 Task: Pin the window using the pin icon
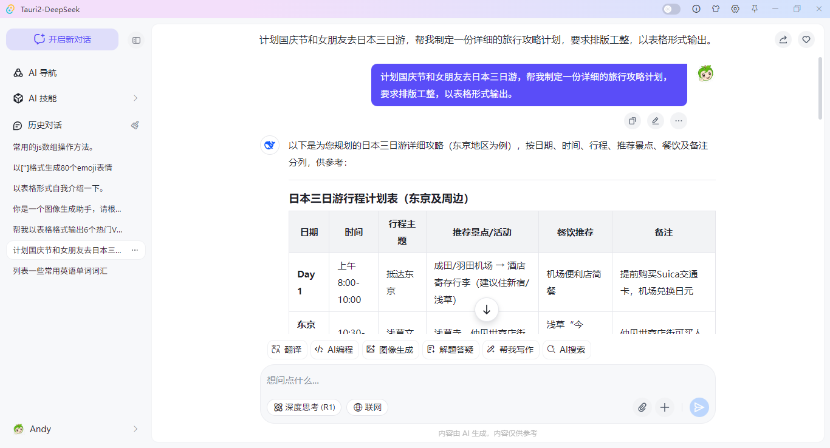coord(755,9)
